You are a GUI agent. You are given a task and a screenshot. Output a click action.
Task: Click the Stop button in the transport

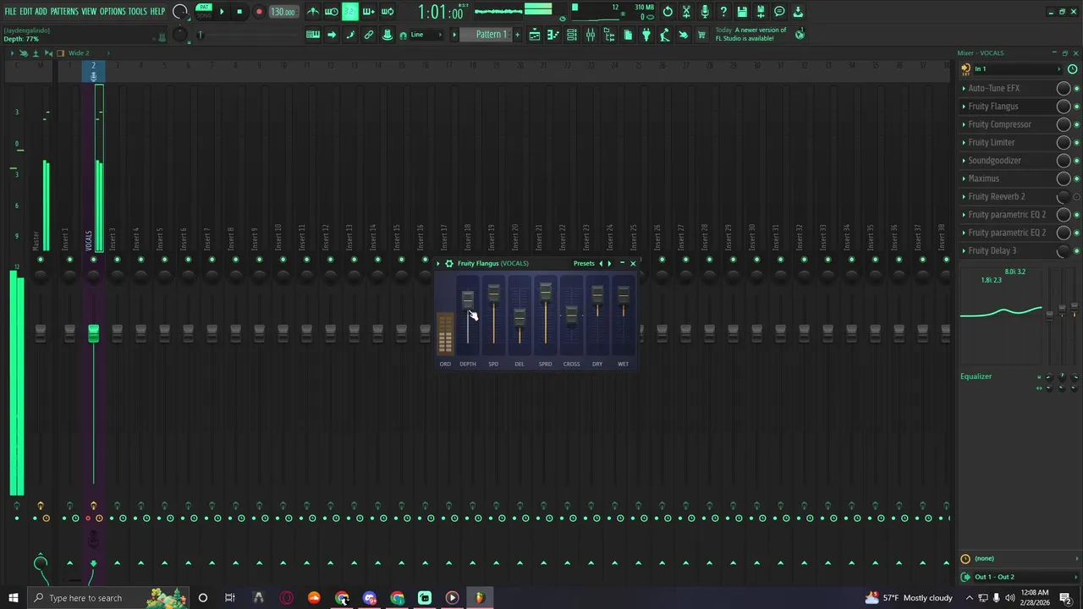[x=239, y=12]
